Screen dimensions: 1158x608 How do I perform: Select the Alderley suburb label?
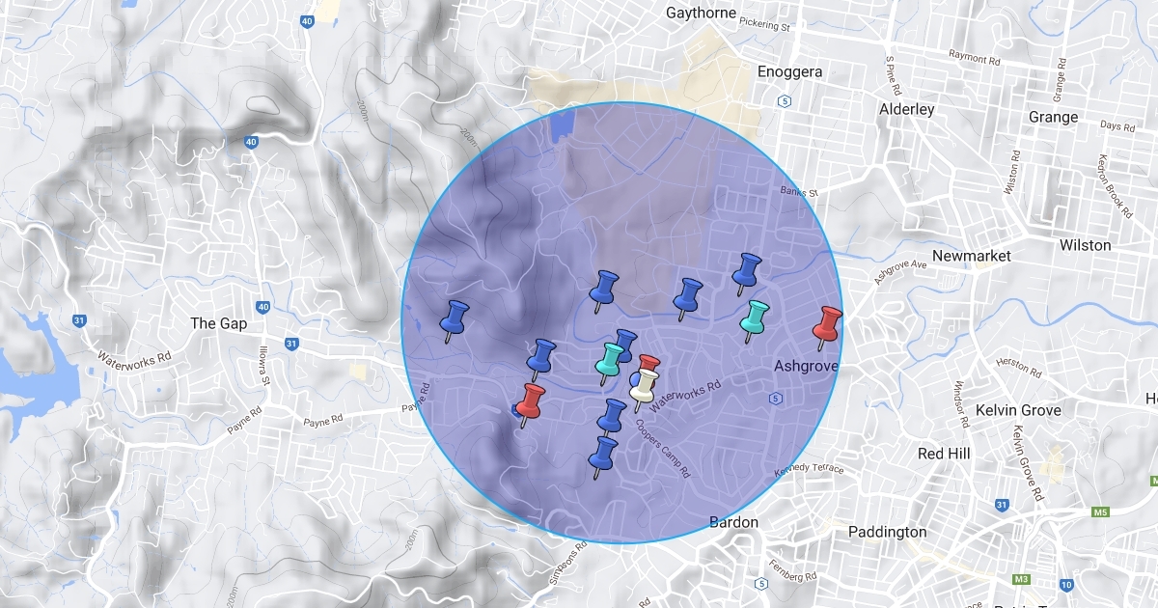pyautogui.click(x=906, y=109)
